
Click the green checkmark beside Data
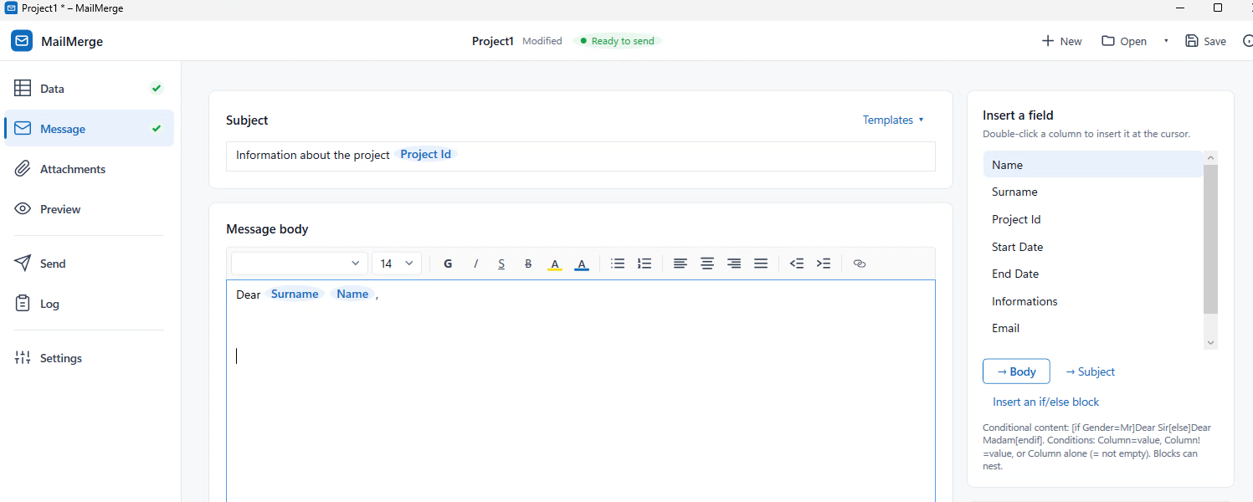156,88
